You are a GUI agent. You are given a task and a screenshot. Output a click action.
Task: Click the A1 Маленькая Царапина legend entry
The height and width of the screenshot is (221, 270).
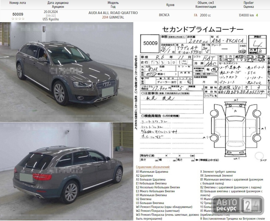click(x=152, y=172)
